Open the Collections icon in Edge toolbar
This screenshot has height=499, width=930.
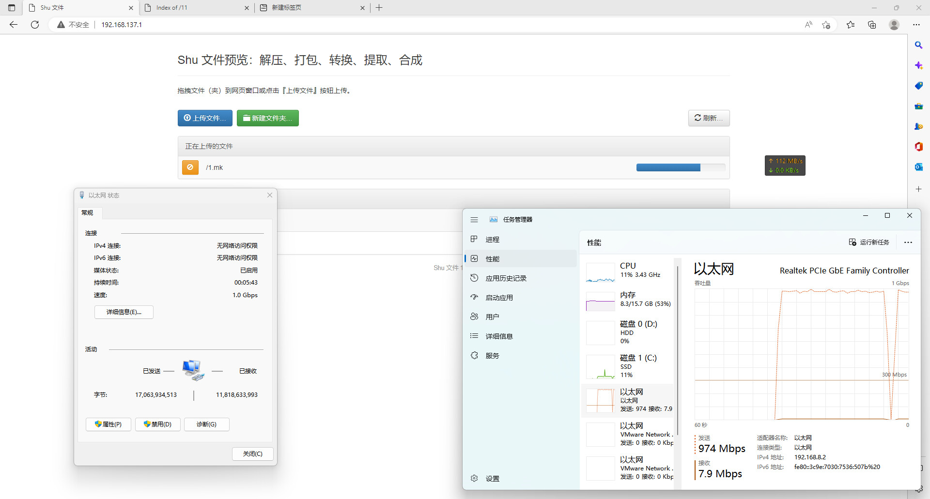pyautogui.click(x=872, y=25)
